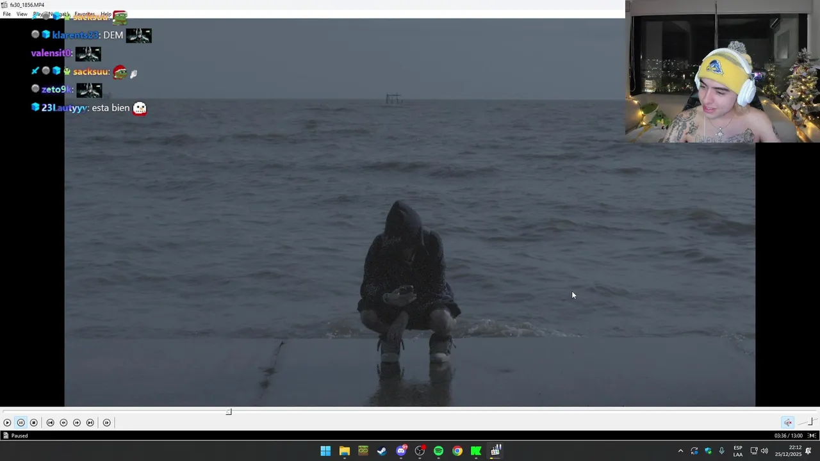Image resolution: width=820 pixels, height=461 pixels.
Task: Open Windows Security from the system tray
Action: (708, 451)
